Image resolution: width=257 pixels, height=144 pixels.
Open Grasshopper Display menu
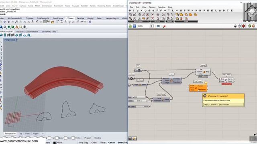(152, 7)
